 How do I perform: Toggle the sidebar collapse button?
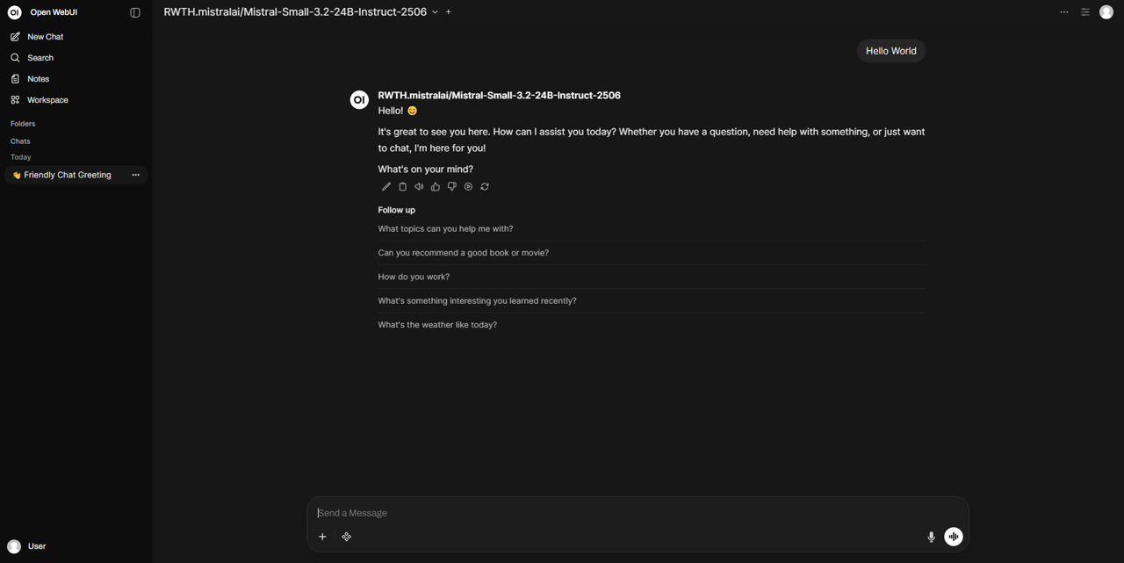(135, 12)
